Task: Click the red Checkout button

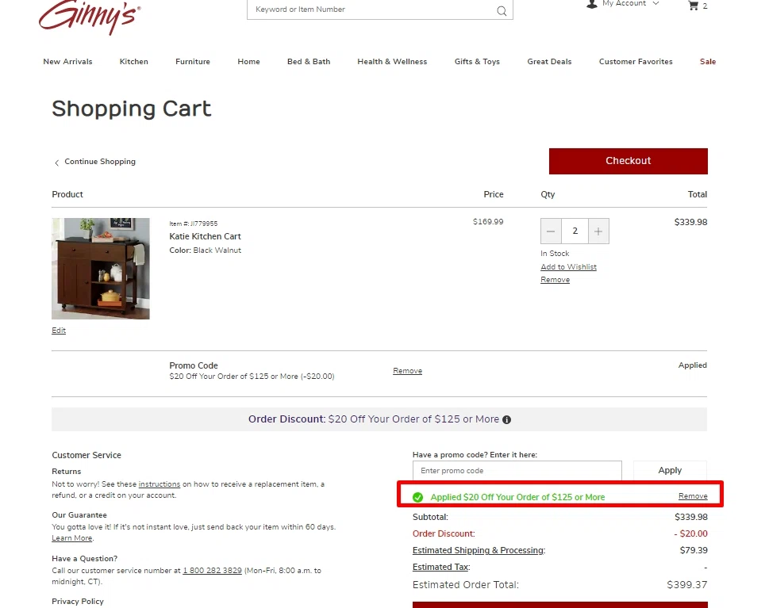Action: [629, 161]
